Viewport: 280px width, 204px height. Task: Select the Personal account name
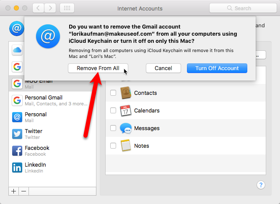pyautogui.click(x=36, y=115)
